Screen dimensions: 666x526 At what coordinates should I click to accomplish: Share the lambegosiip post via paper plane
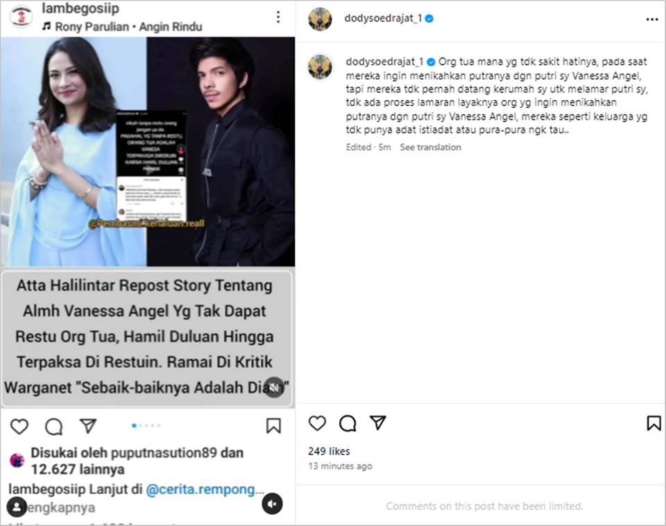[88, 426]
